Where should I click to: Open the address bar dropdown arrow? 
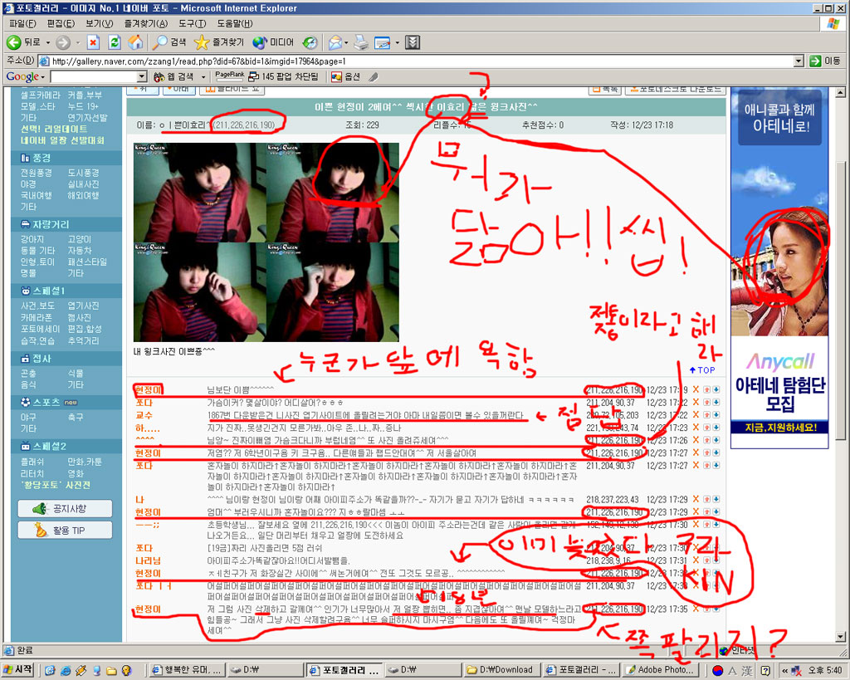pos(799,61)
